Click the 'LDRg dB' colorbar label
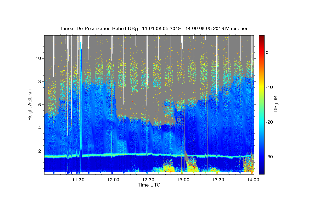The height and width of the screenshot is (209, 314). [276, 105]
